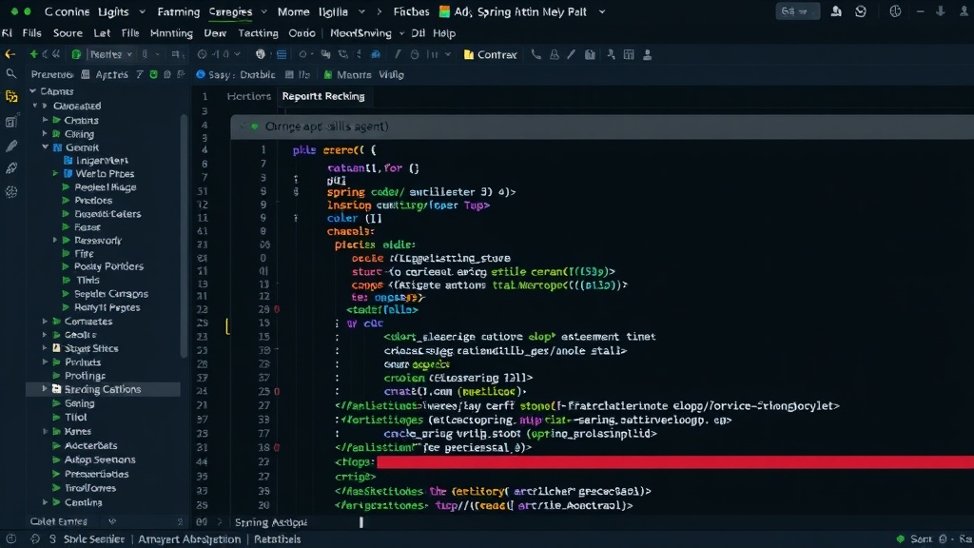The image size is (974, 548).
Task: Click the Srning Asdique bottom panel label
Action: tap(271, 522)
